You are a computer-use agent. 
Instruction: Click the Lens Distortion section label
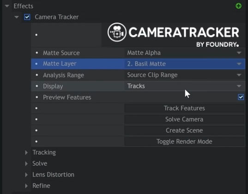[53, 175]
